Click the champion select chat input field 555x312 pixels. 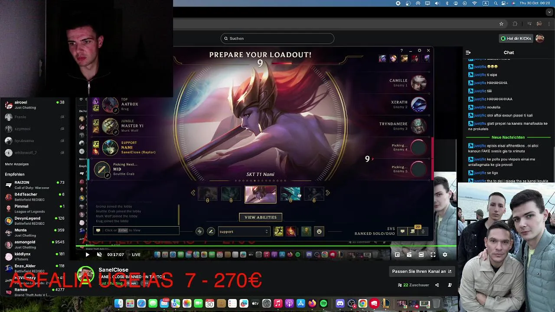tap(136, 231)
